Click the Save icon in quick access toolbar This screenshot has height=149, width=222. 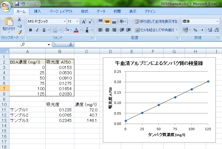coord(17,4)
